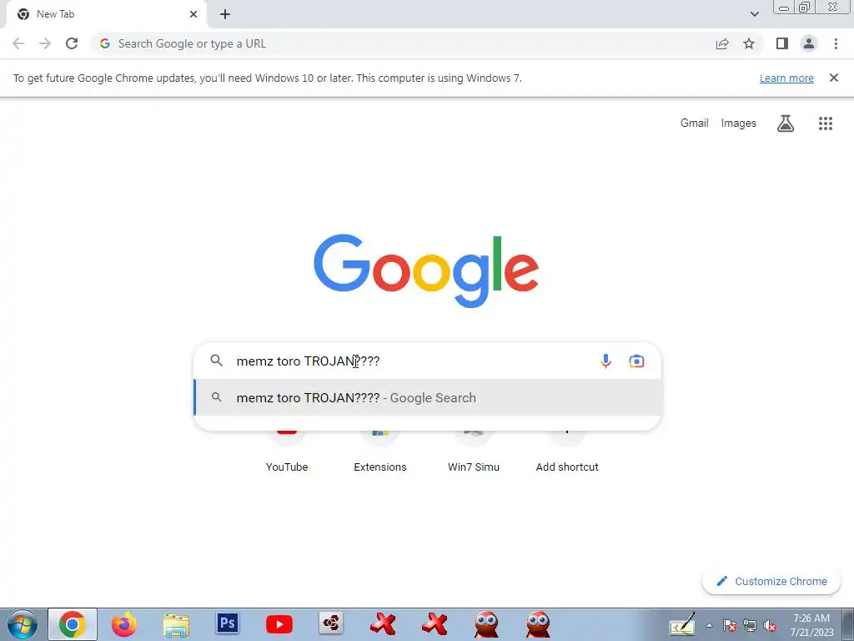
Task: Select the memz toro TROJAN???? Google Search suggestion
Action: pyautogui.click(x=428, y=398)
